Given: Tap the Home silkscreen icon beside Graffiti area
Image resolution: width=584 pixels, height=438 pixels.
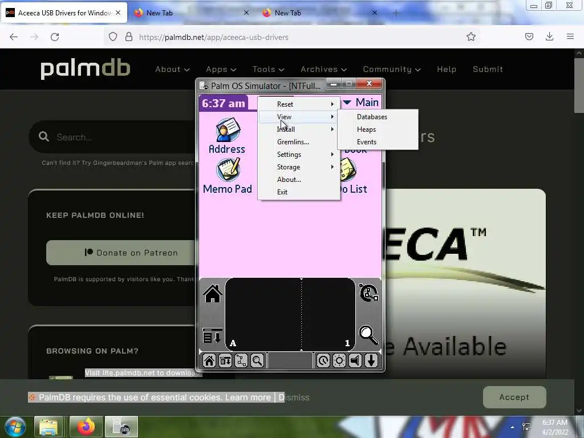Looking at the screenshot, I should [x=213, y=294].
